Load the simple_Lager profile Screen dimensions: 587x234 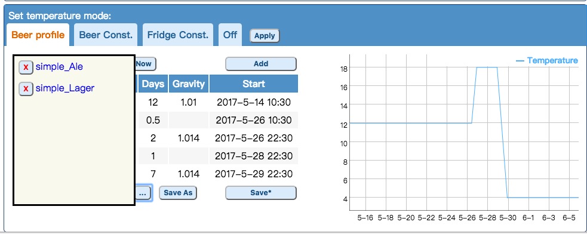[x=64, y=88]
